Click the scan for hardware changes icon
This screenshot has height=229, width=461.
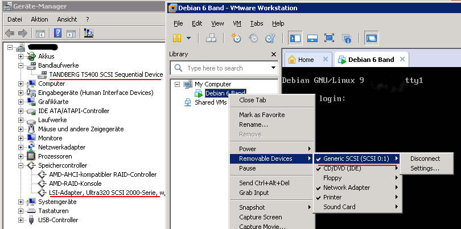click(x=89, y=33)
